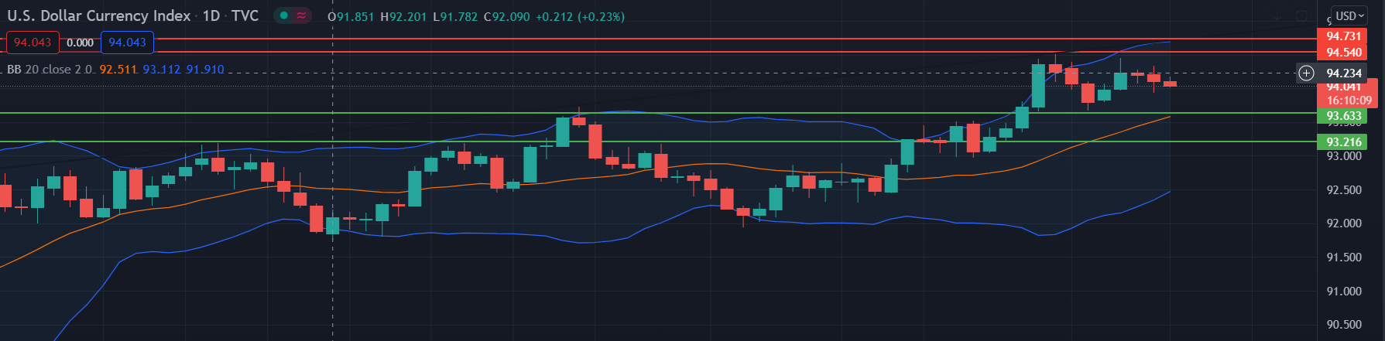The image size is (1385, 341).
Task: Click the close value C92.090
Action: coord(507,16)
